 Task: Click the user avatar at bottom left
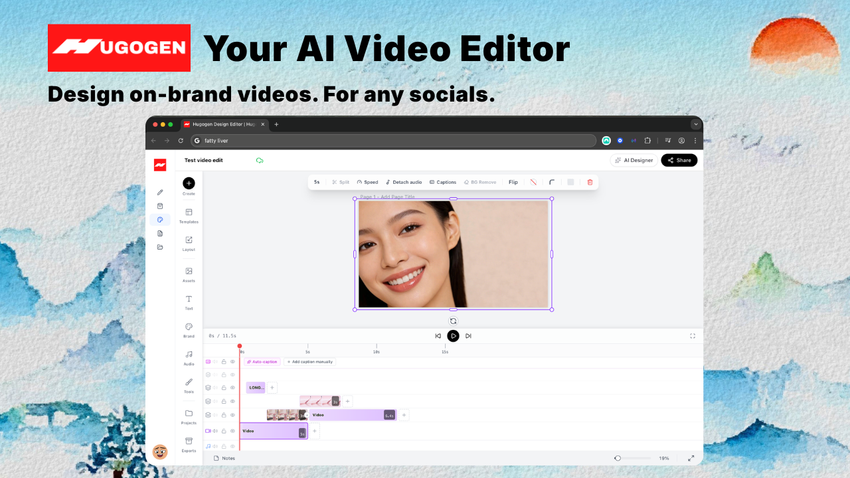tap(160, 452)
